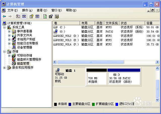Click the disk view scroll up arrow

(157, 68)
